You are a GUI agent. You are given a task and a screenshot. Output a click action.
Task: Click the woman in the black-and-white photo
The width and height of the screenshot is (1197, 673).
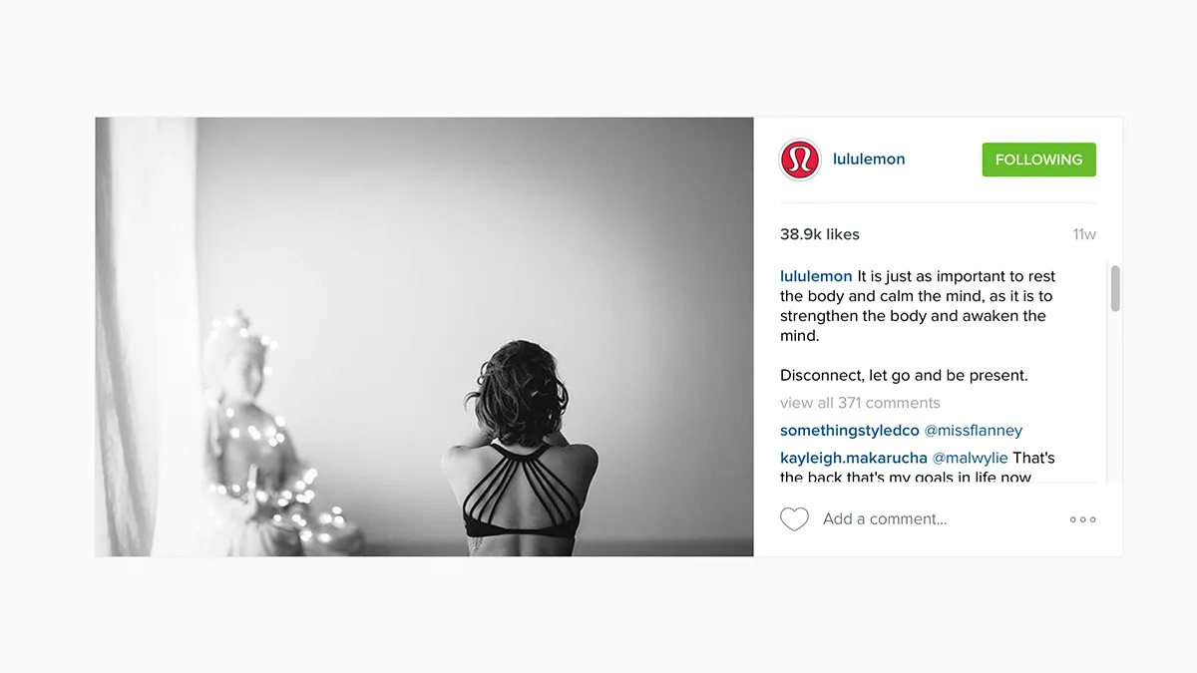tap(519, 449)
